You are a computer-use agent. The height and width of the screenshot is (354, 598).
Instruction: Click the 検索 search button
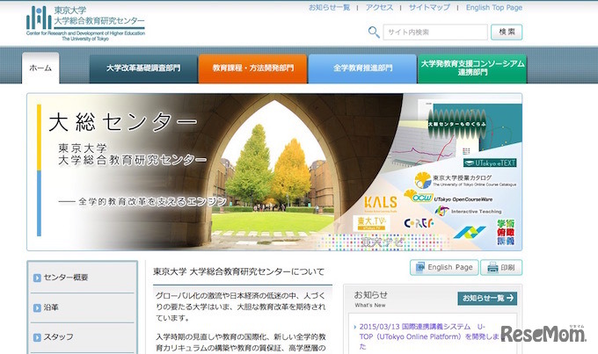pyautogui.click(x=507, y=32)
